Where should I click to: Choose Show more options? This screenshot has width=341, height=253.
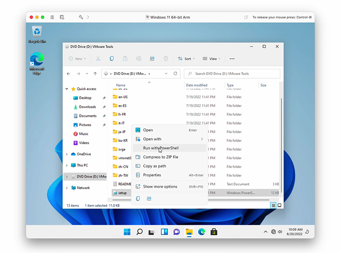coord(169,187)
